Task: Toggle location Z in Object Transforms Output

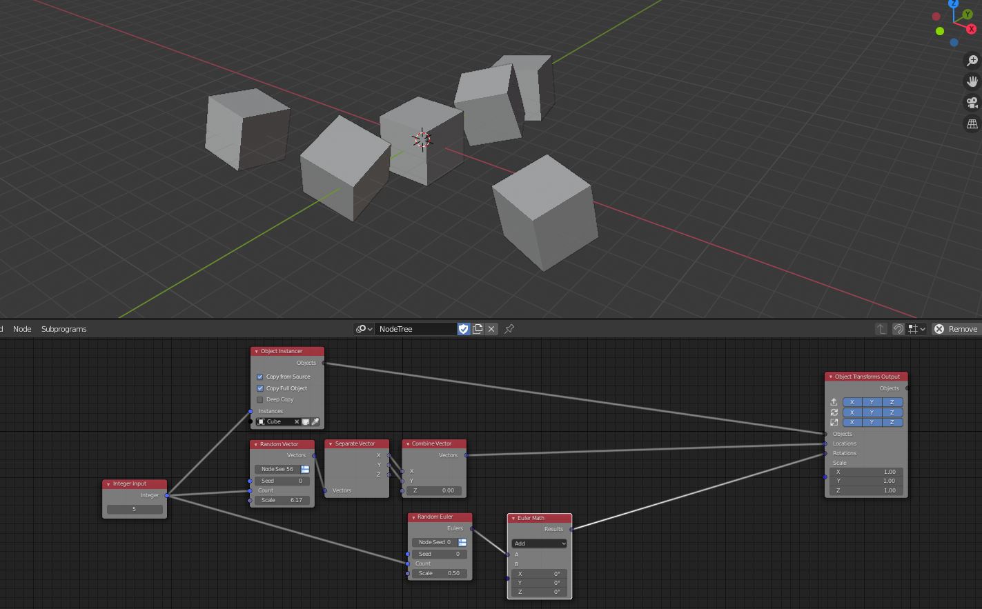Action: pos(892,402)
